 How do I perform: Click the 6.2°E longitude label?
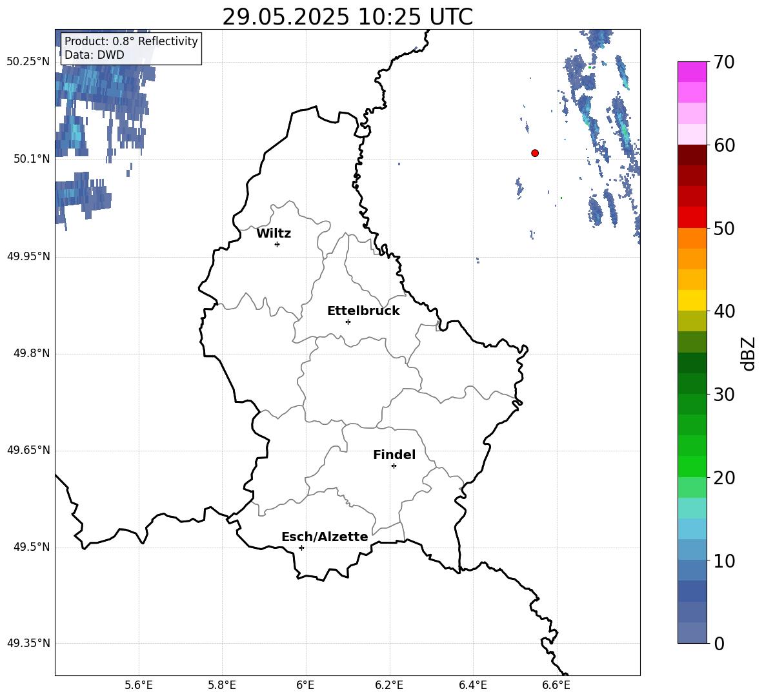389,685
